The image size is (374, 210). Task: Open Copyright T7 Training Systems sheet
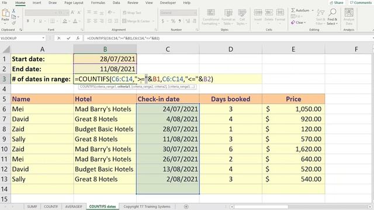tap(147, 206)
